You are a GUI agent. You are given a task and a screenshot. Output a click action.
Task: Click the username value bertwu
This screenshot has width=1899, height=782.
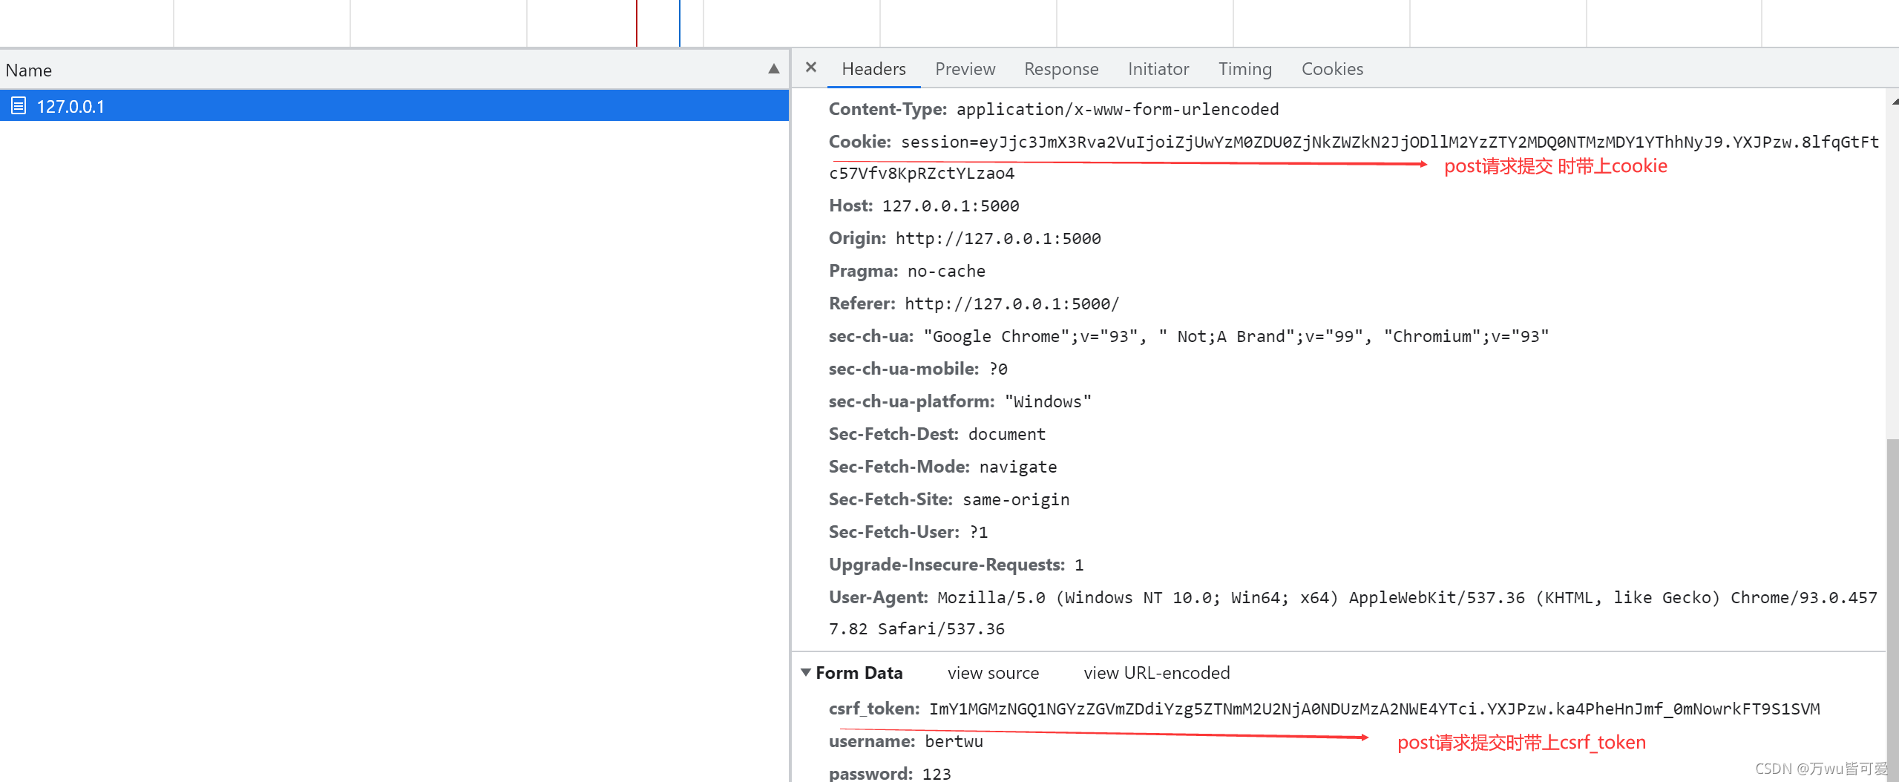click(x=954, y=741)
